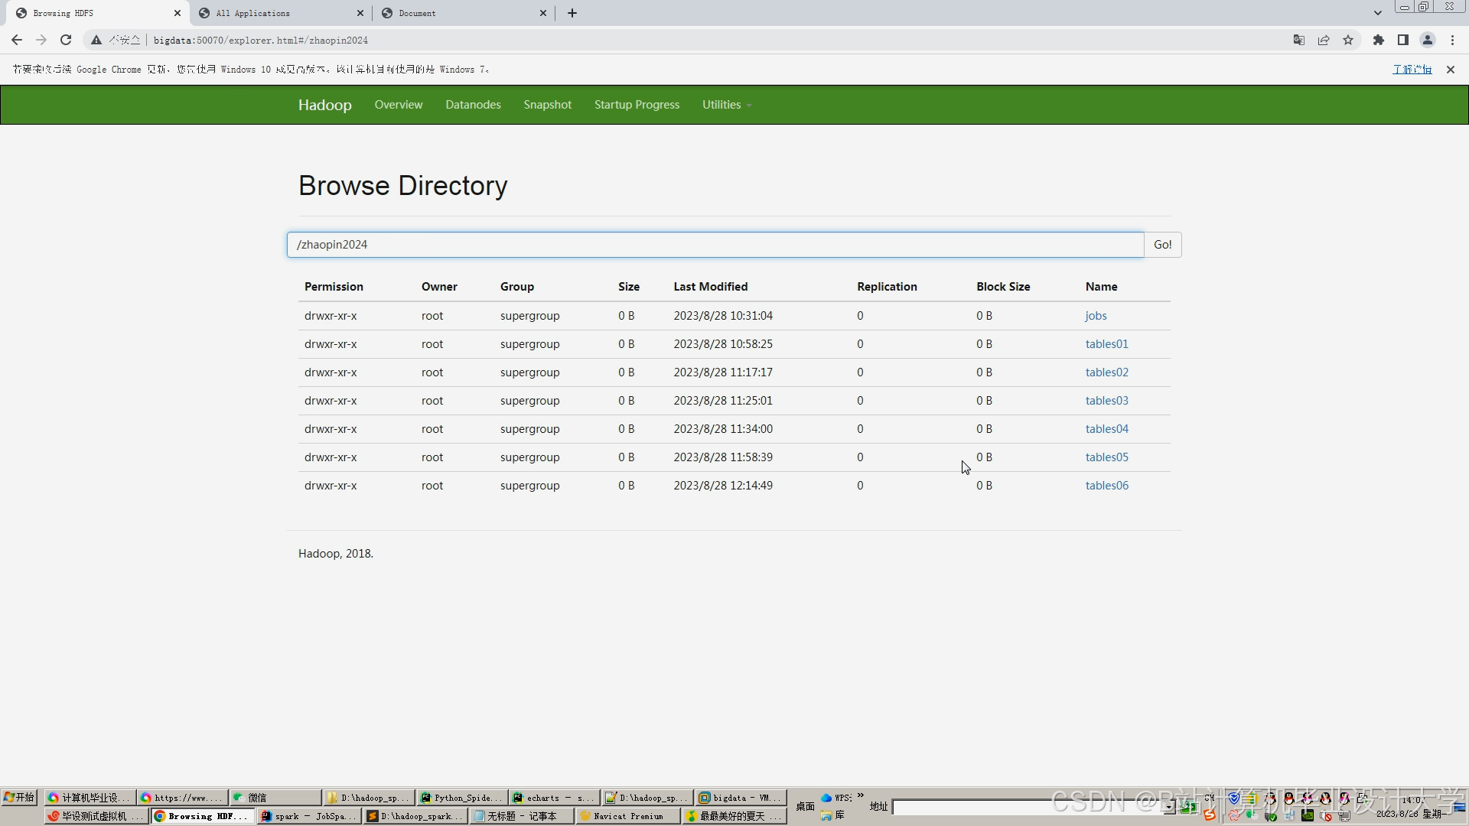Screen dimensions: 1469x826
Task: Click the translate page icon
Action: click(1298, 40)
